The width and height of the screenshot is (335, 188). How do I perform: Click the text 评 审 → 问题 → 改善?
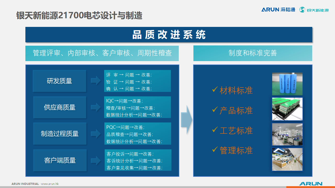click(x=129, y=75)
